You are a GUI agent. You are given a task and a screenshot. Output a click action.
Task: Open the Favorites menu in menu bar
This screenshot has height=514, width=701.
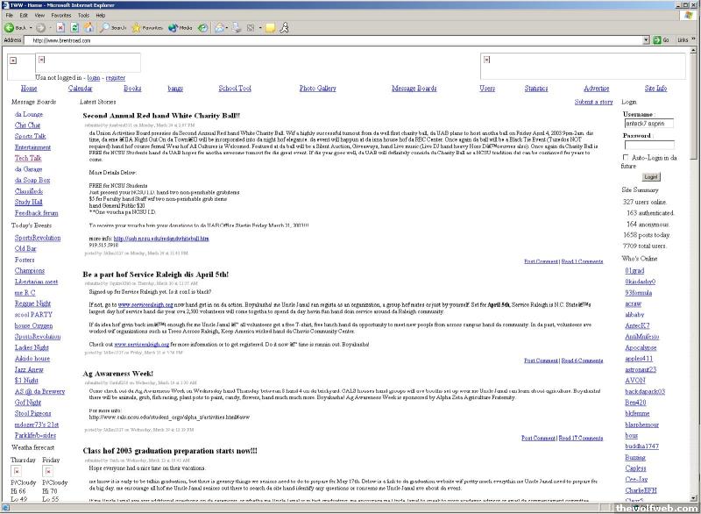coord(60,15)
